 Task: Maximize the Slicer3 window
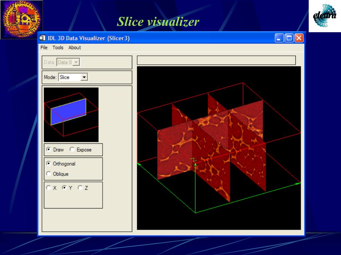point(289,38)
